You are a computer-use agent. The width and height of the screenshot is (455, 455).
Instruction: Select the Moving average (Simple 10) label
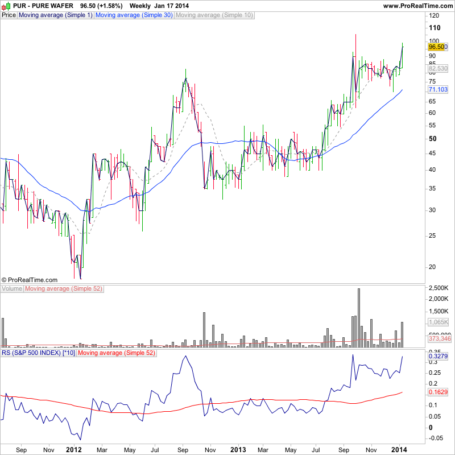[214, 15]
